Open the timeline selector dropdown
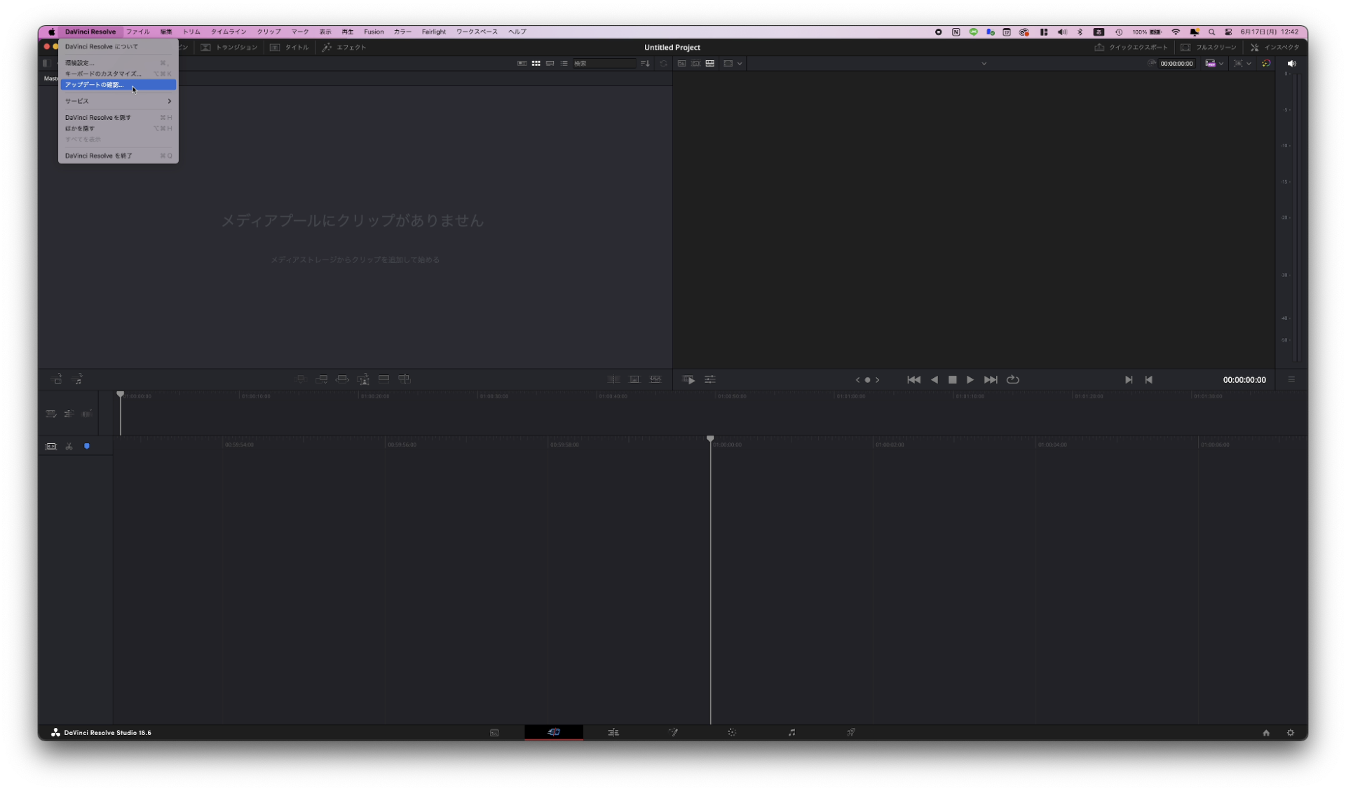The image size is (1346, 791). click(984, 63)
